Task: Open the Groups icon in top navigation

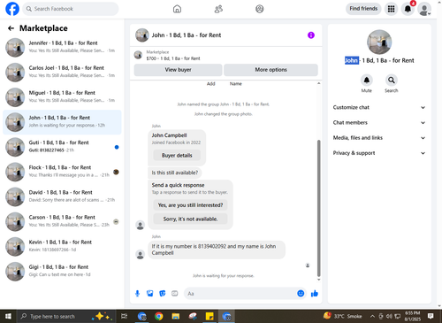Action: 260,9
